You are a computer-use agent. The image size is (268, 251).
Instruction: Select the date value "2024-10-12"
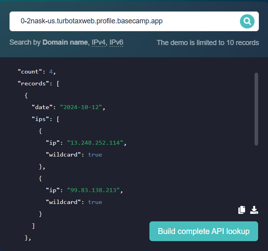(81, 107)
